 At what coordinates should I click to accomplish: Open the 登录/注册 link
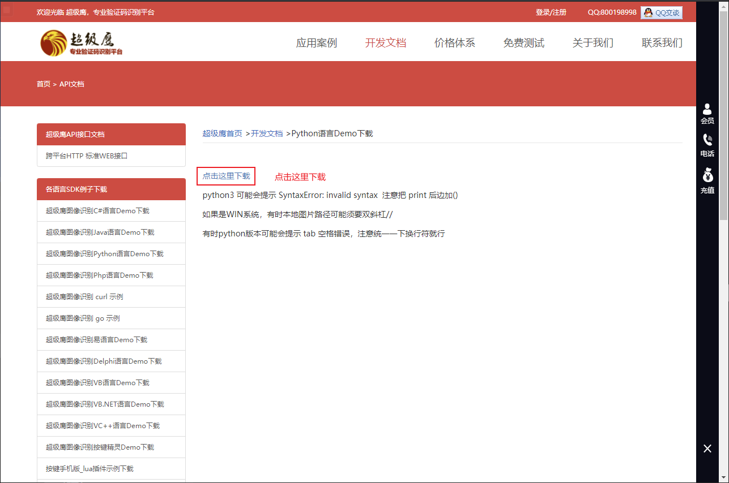point(551,11)
